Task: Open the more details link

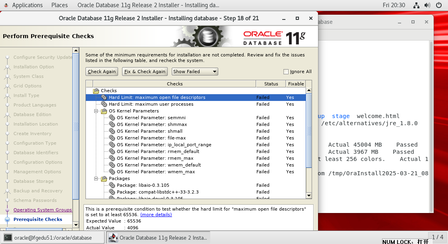Action: click(x=156, y=215)
